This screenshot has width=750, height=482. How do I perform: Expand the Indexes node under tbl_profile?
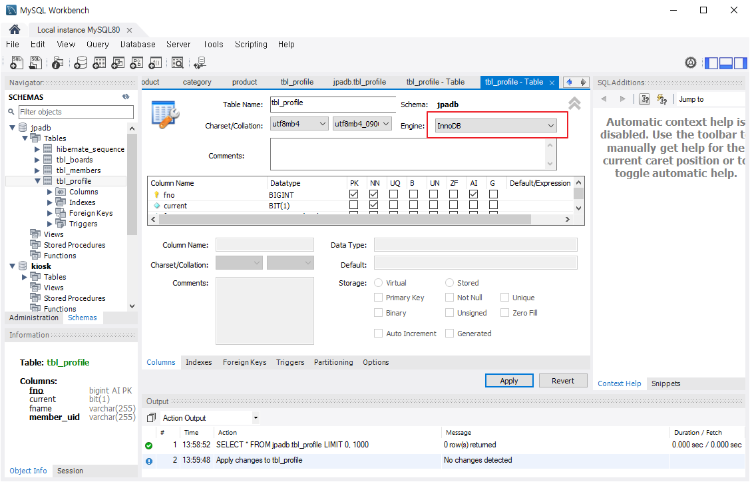[50, 202]
